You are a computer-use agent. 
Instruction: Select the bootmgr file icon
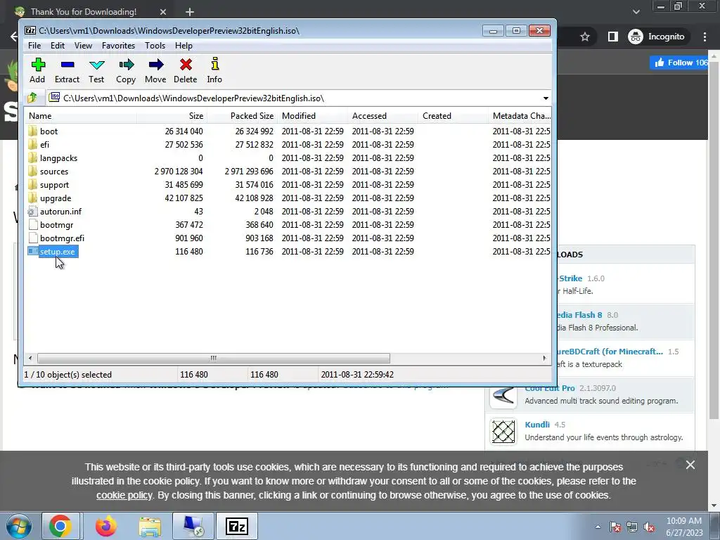coord(32,224)
